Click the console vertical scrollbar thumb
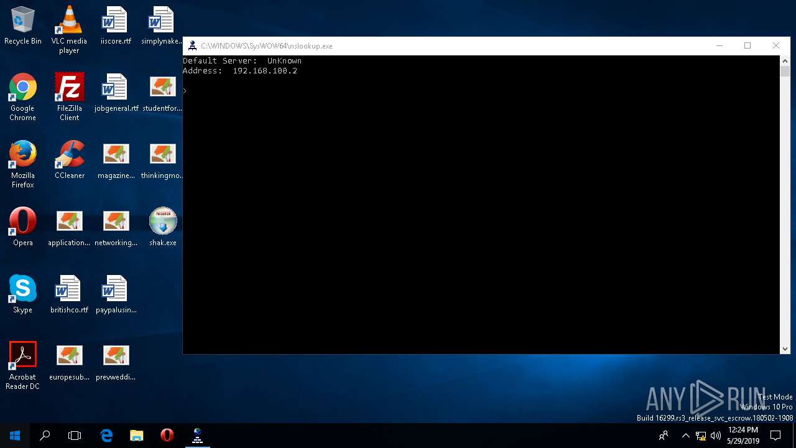The height and width of the screenshot is (448, 796). 785,72
